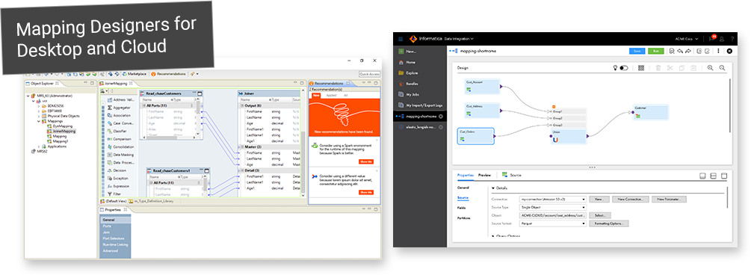Click the validate mapping icon
The width and height of the screenshot is (751, 278).
coord(673,51)
